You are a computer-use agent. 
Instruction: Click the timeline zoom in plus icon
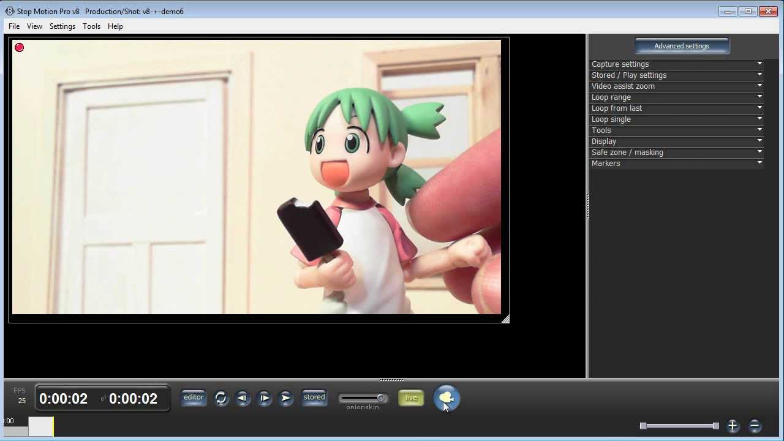733,426
